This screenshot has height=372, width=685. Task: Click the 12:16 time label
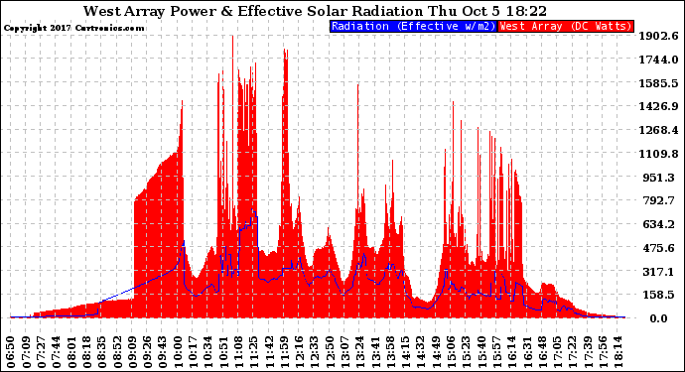point(300,352)
